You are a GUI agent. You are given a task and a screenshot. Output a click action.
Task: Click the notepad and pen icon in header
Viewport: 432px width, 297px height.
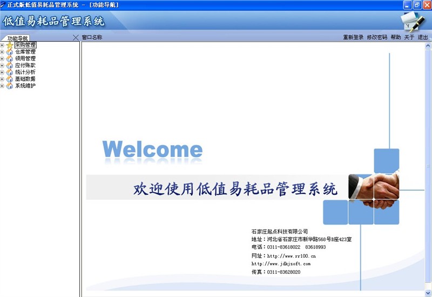(413, 22)
